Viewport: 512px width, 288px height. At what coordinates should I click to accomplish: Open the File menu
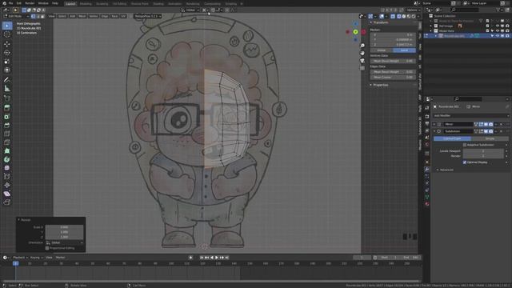point(10,3)
